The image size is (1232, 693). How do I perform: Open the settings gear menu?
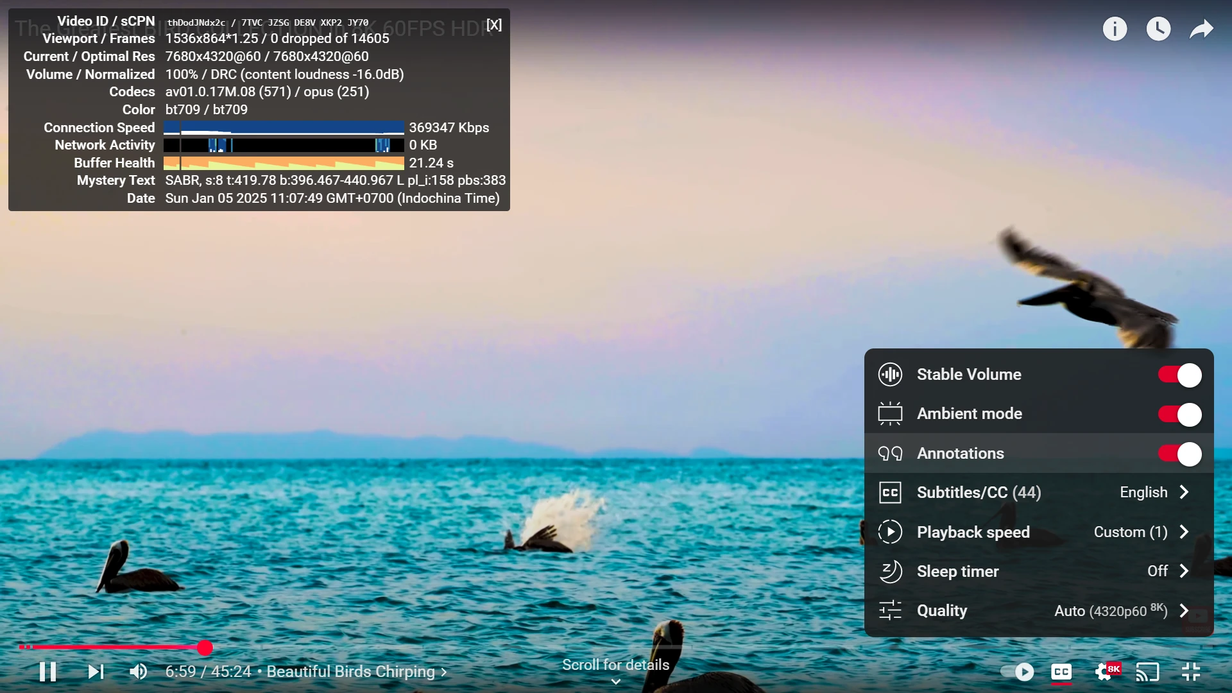coord(1105,672)
